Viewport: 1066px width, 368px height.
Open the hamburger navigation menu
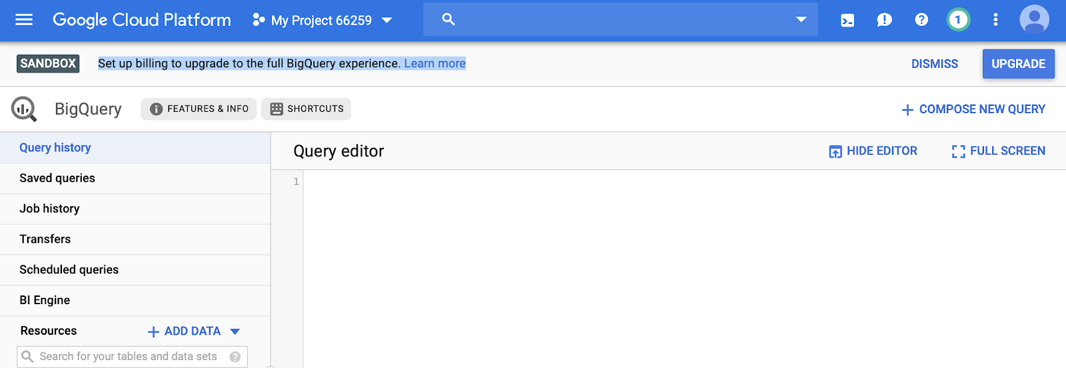(24, 20)
